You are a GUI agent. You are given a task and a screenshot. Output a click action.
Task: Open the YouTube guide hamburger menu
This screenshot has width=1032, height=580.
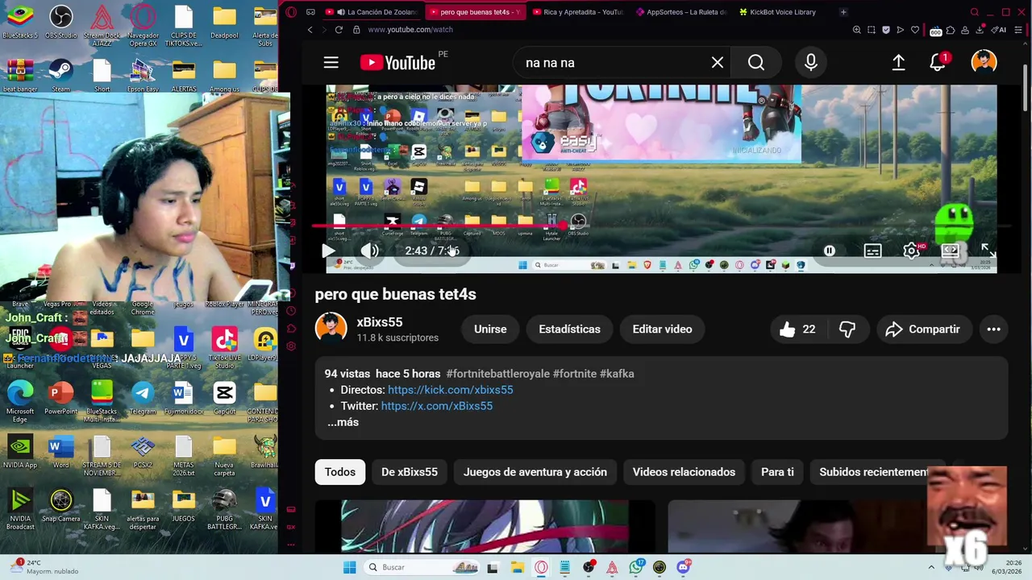pyautogui.click(x=331, y=63)
